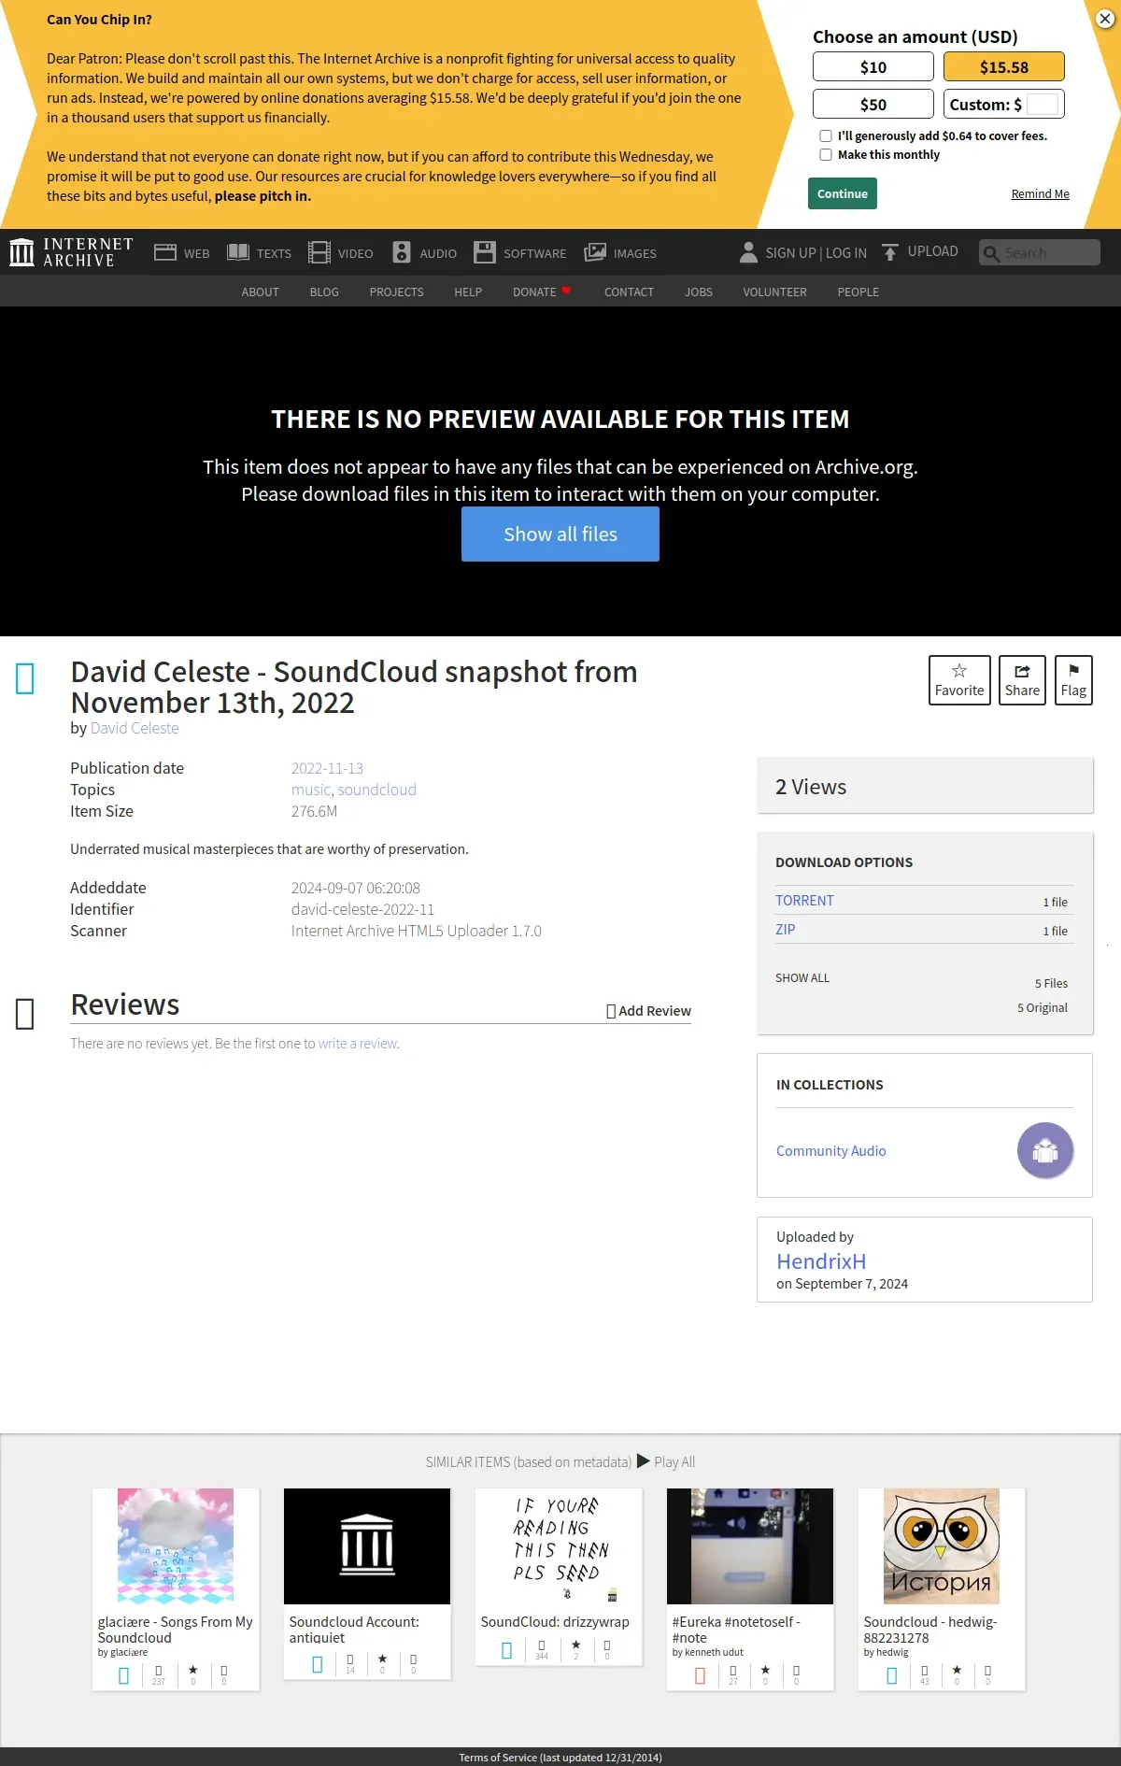
Task: Click the soundcloud topic link
Action: click(x=377, y=790)
